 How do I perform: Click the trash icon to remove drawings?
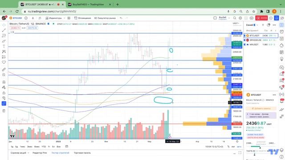click(x=4, y=111)
